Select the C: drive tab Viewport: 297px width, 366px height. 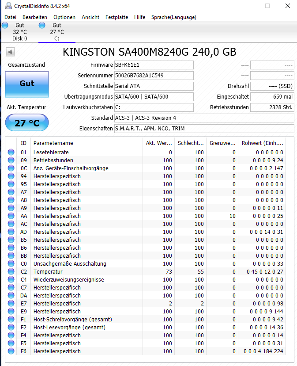click(x=57, y=32)
